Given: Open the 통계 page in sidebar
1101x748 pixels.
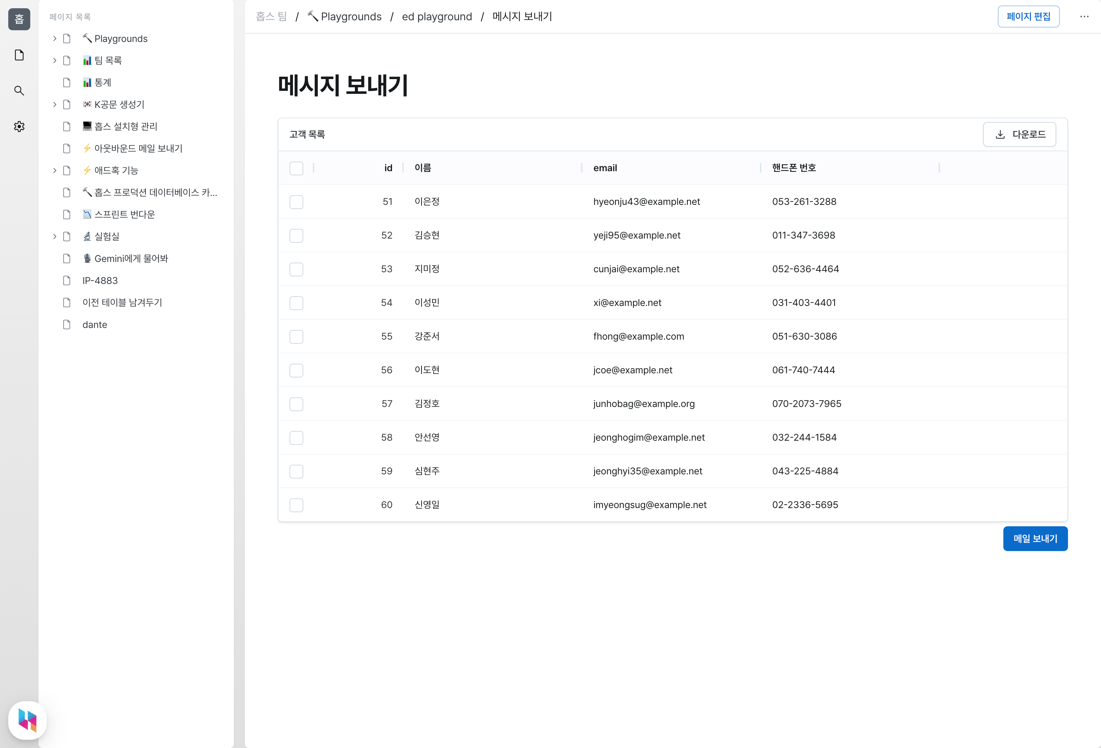Looking at the screenshot, I should [97, 82].
